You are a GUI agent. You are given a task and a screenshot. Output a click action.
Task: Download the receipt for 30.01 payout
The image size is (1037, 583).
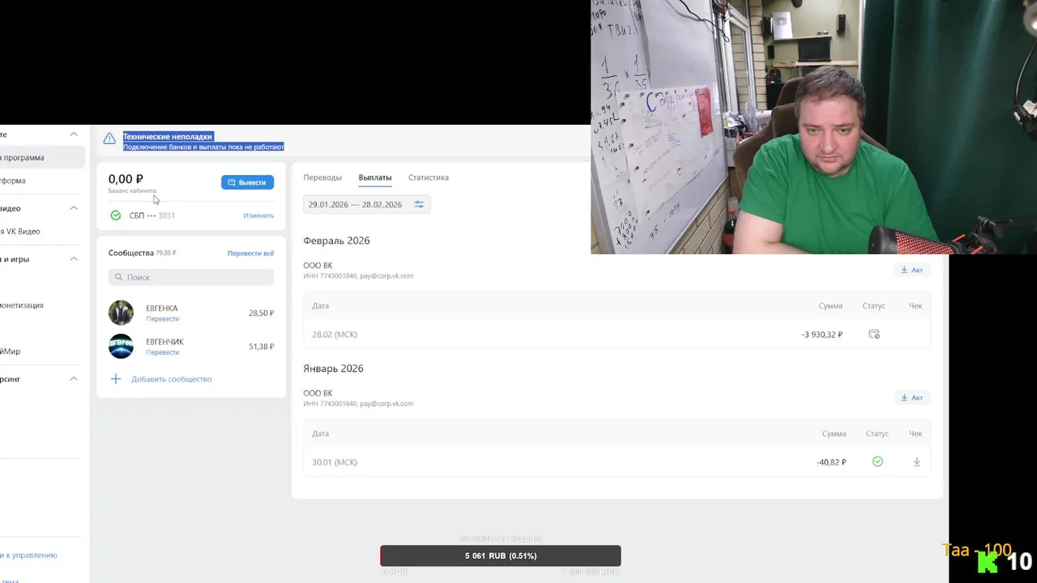click(917, 462)
